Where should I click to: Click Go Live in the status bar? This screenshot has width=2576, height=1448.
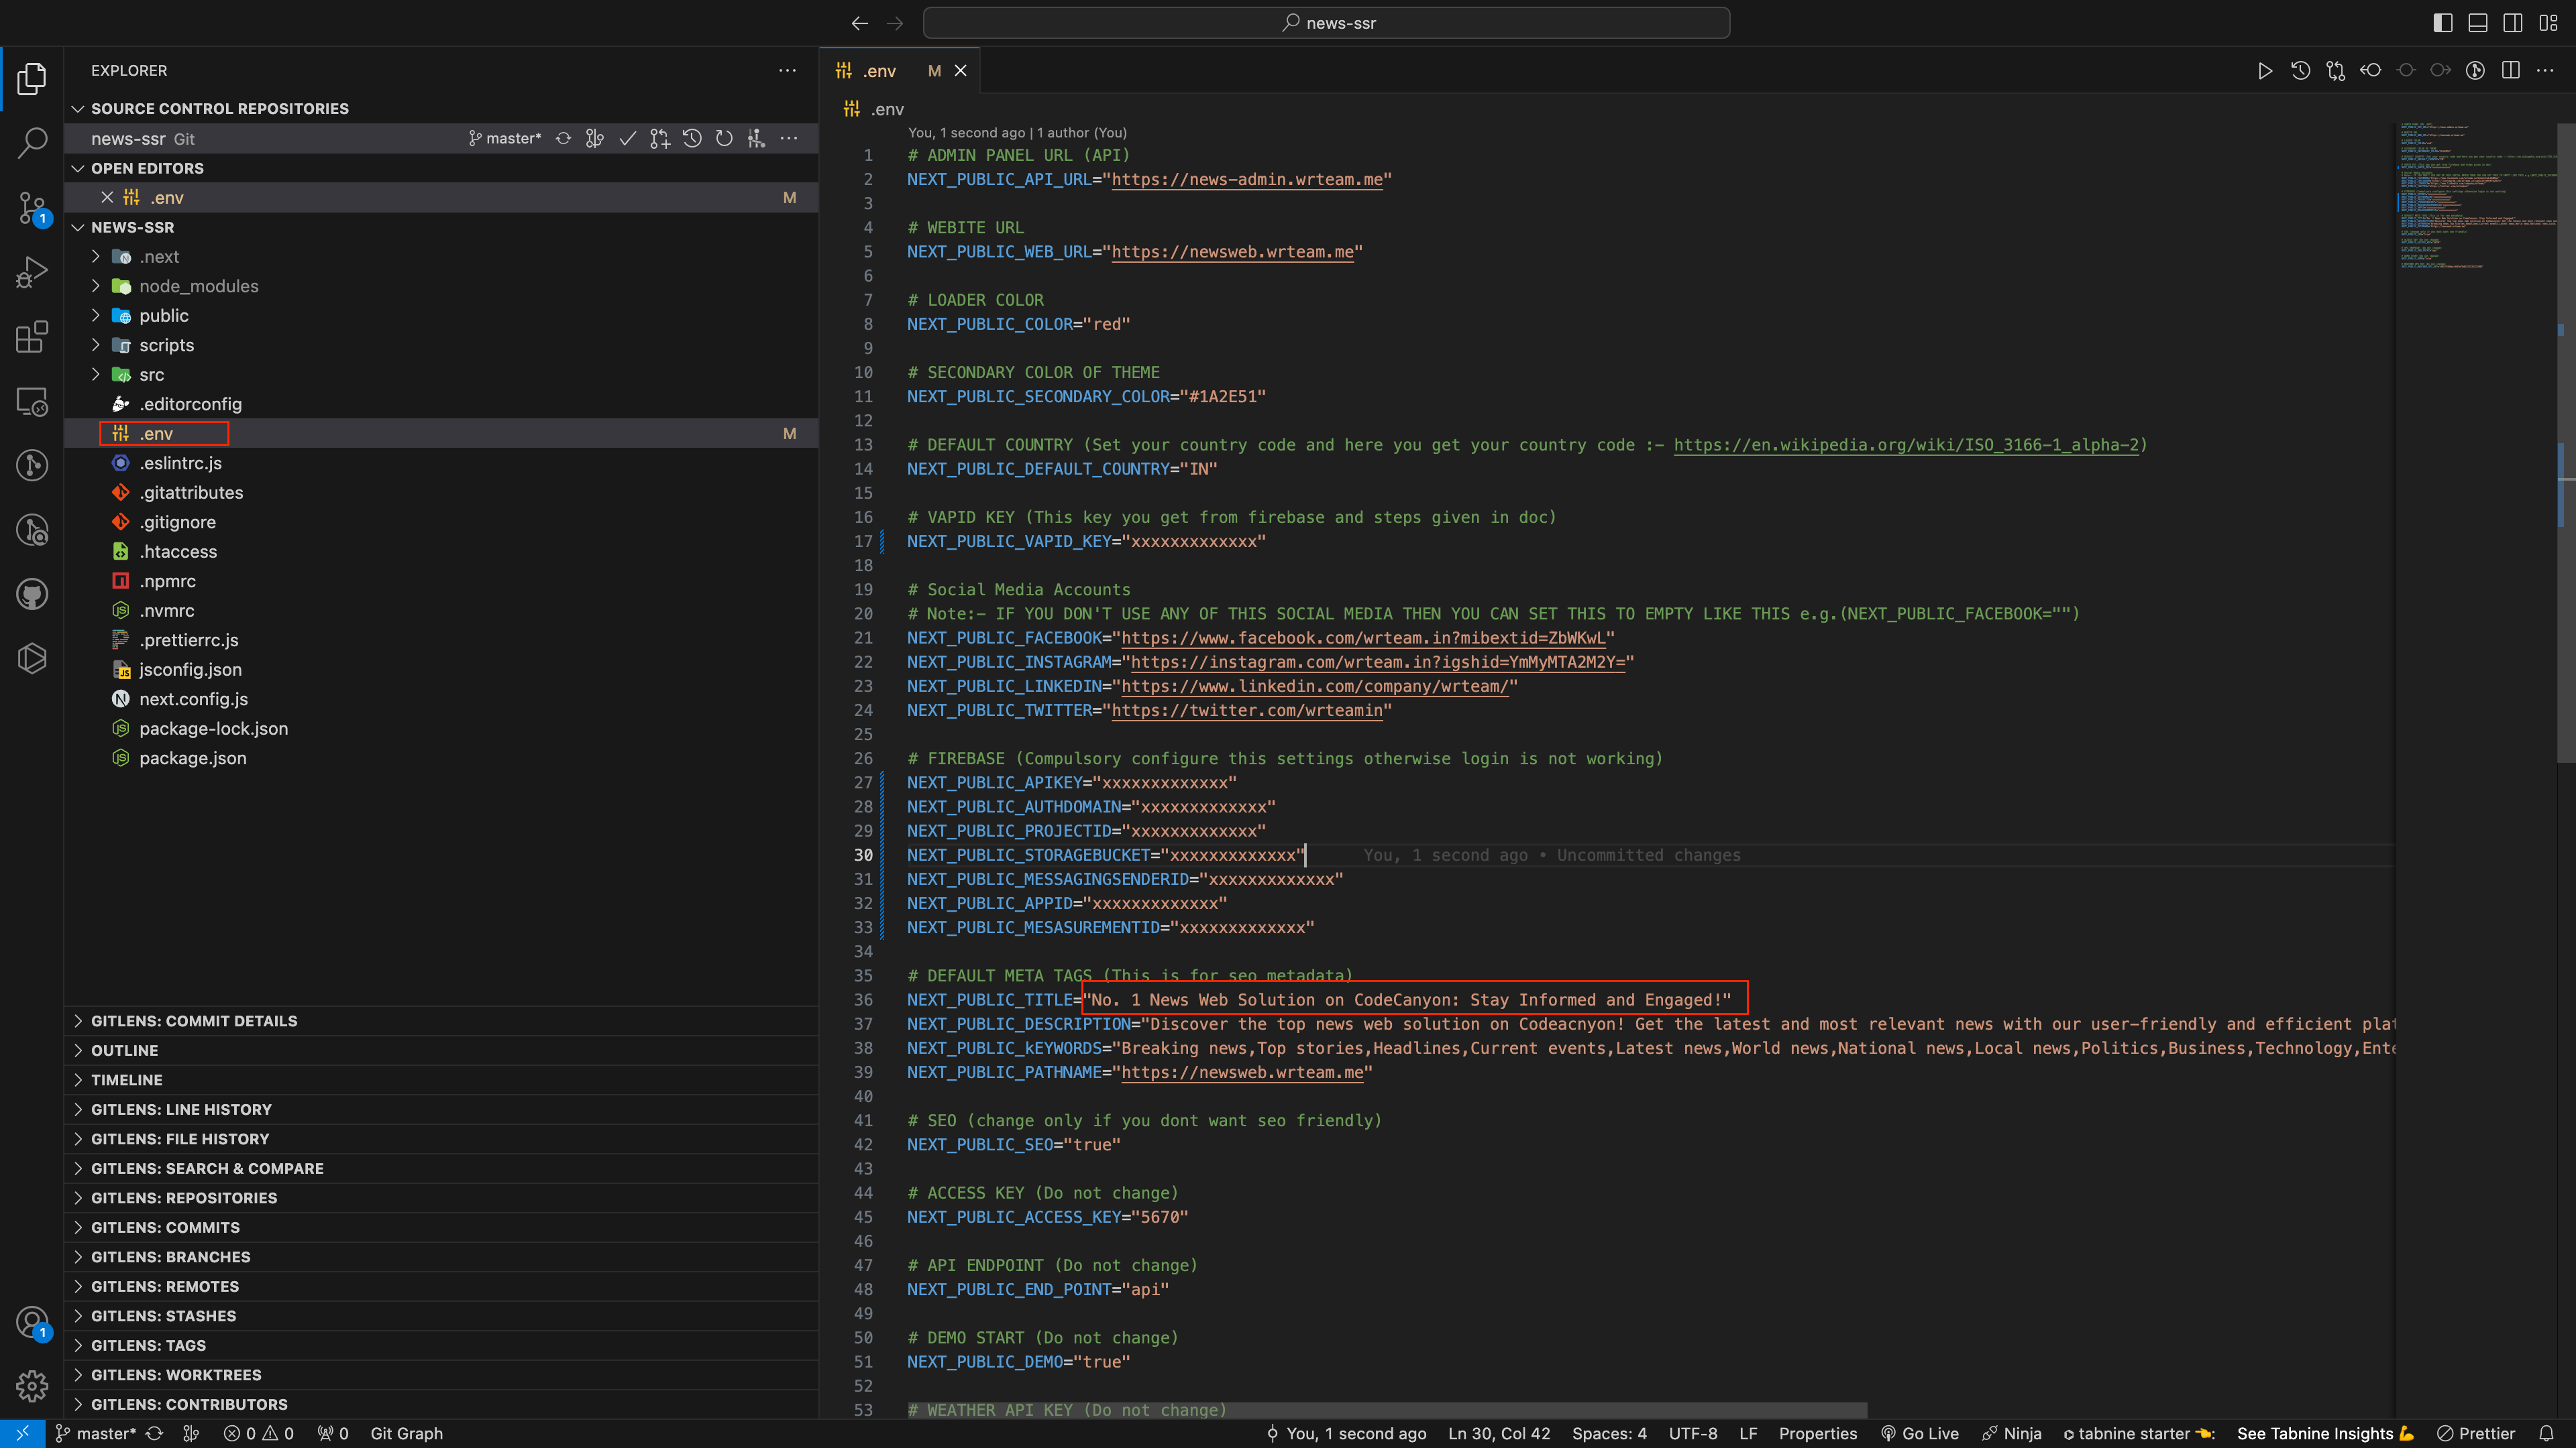[x=1919, y=1434]
